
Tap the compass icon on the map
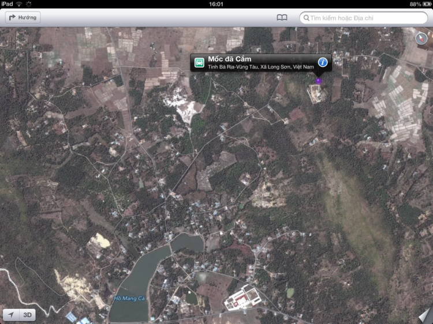coord(421,39)
